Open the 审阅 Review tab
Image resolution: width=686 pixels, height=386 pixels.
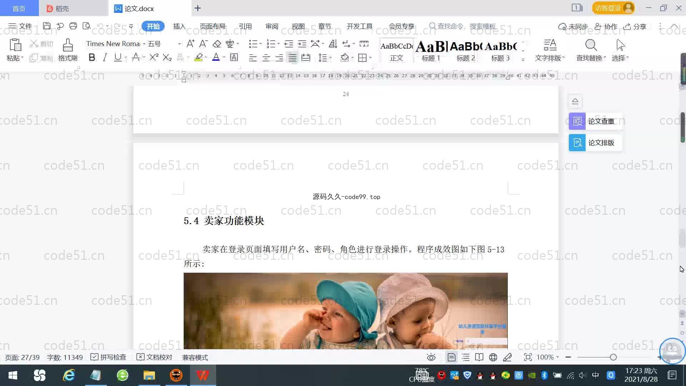coord(272,26)
